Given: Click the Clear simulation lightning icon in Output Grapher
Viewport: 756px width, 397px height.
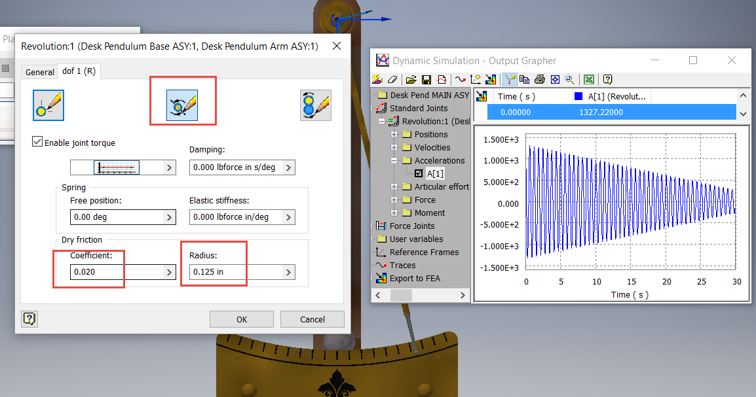Looking at the screenshot, I should coord(377,79).
